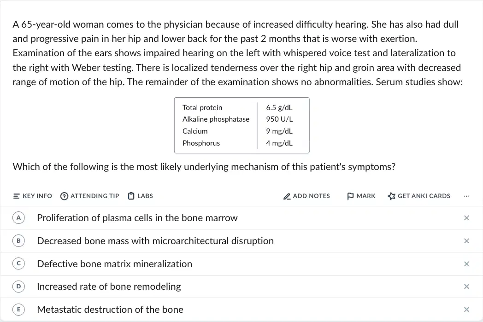Viewport: 483px width, 322px height.
Task: Open the Key Info list icon
Action: click(16, 196)
